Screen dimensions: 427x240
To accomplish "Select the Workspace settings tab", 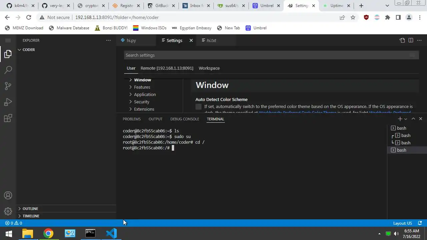I will coord(209,68).
